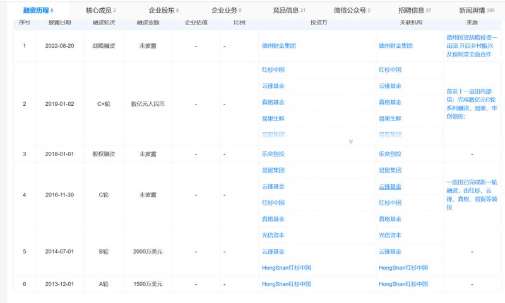Open underlined 云锋基金 related institution in 2016 C轮 row
Viewport: 505px width, 303px height.
pyautogui.click(x=390, y=186)
